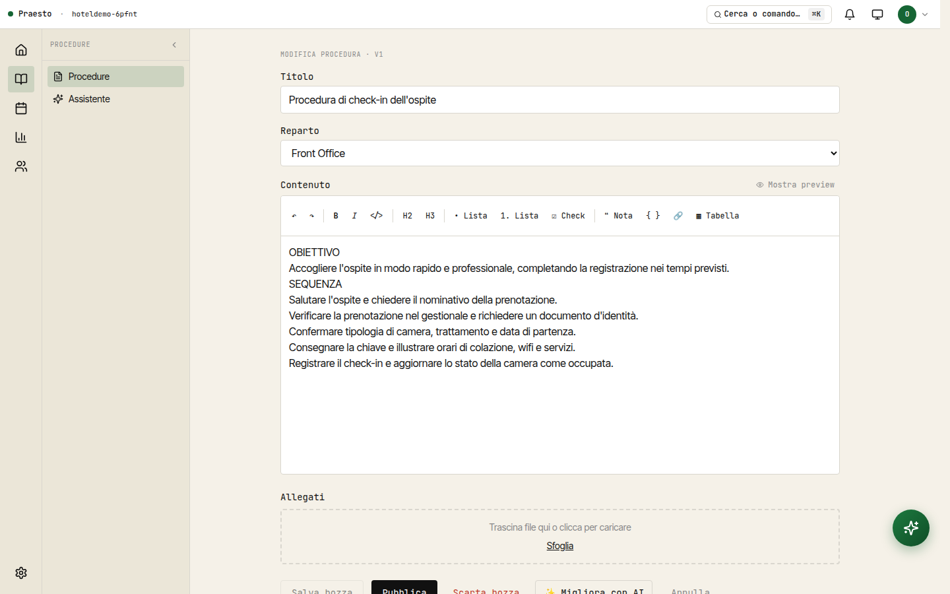950x594 pixels.
Task: Click the Annulla button
Action: coord(691,587)
